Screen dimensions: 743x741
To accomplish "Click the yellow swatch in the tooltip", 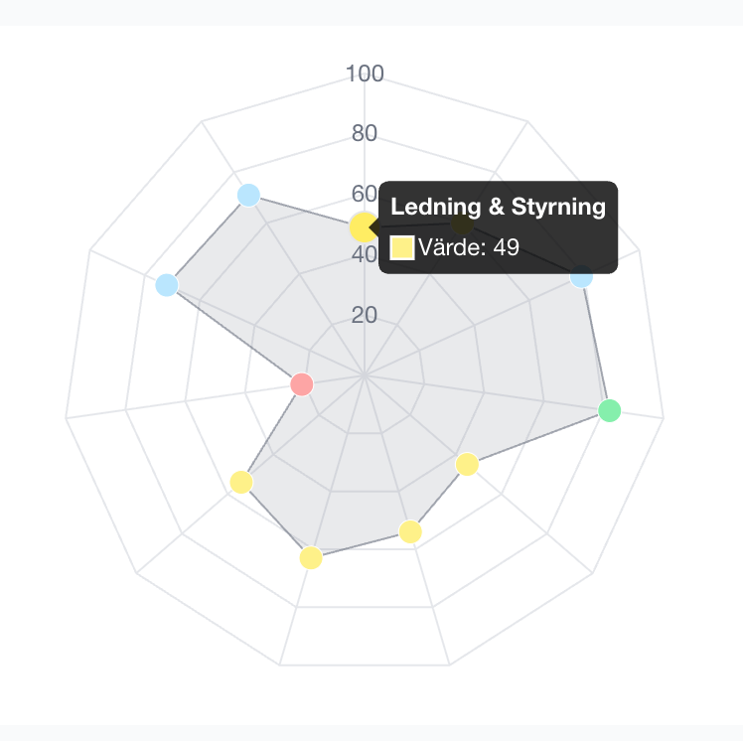I will coord(401,247).
